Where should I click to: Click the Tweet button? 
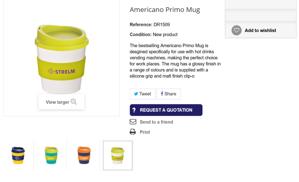point(142,94)
